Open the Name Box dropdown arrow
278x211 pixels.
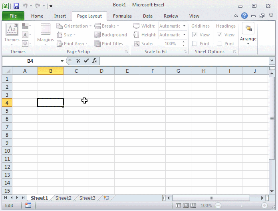[x=62, y=61]
